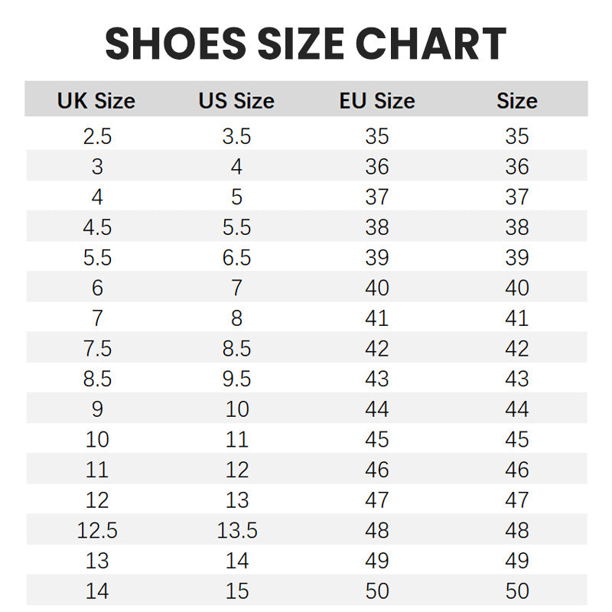Click UK size 12.5 cell
The height and width of the screenshot is (612, 612).
pos(97,530)
